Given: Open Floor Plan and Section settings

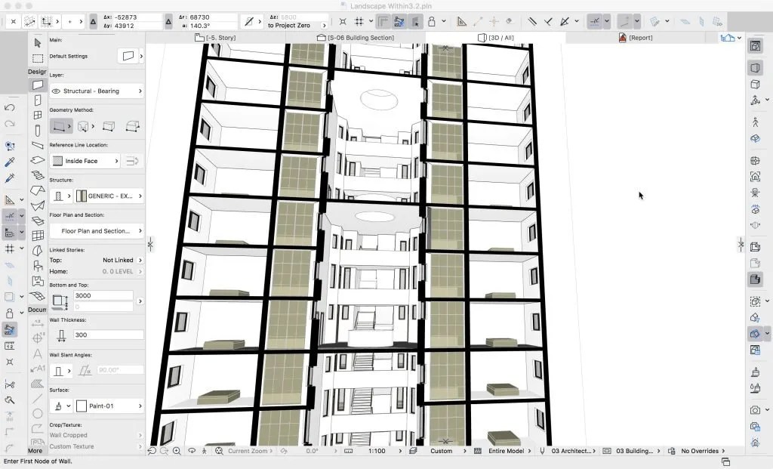Looking at the screenshot, I should [x=97, y=231].
